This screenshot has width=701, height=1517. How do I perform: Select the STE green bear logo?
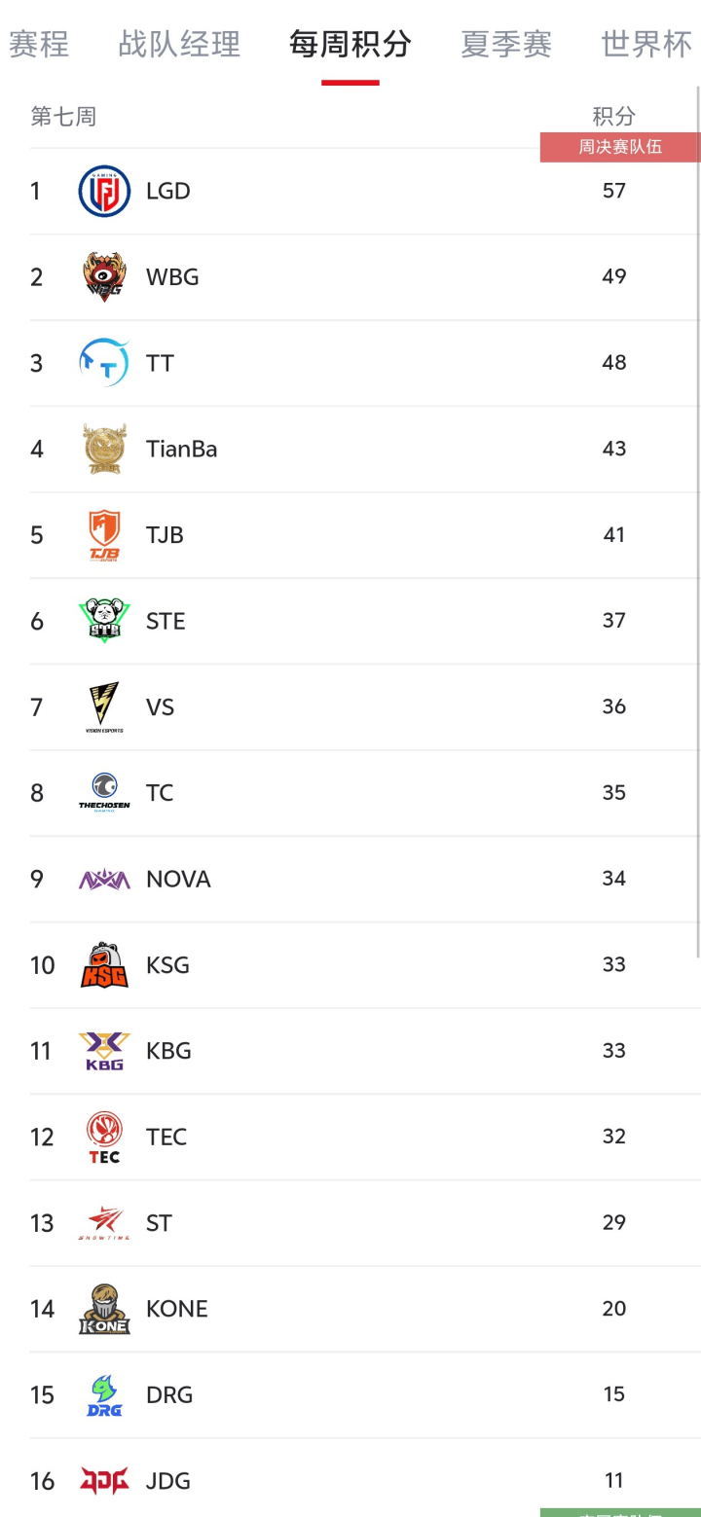coord(104,621)
